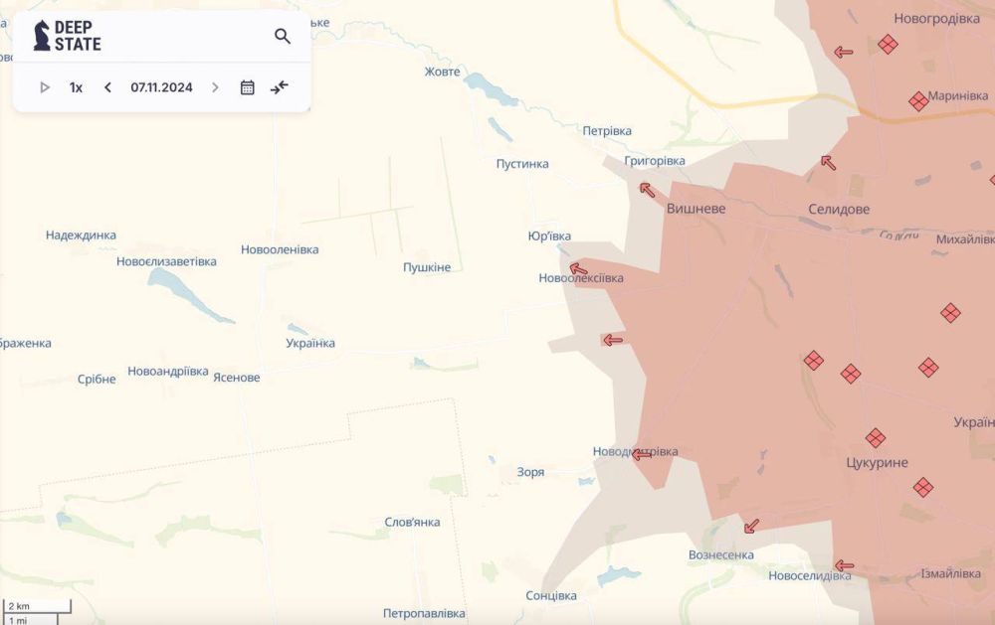
Task: Change the 1x playback speed
Action: pyautogui.click(x=76, y=87)
